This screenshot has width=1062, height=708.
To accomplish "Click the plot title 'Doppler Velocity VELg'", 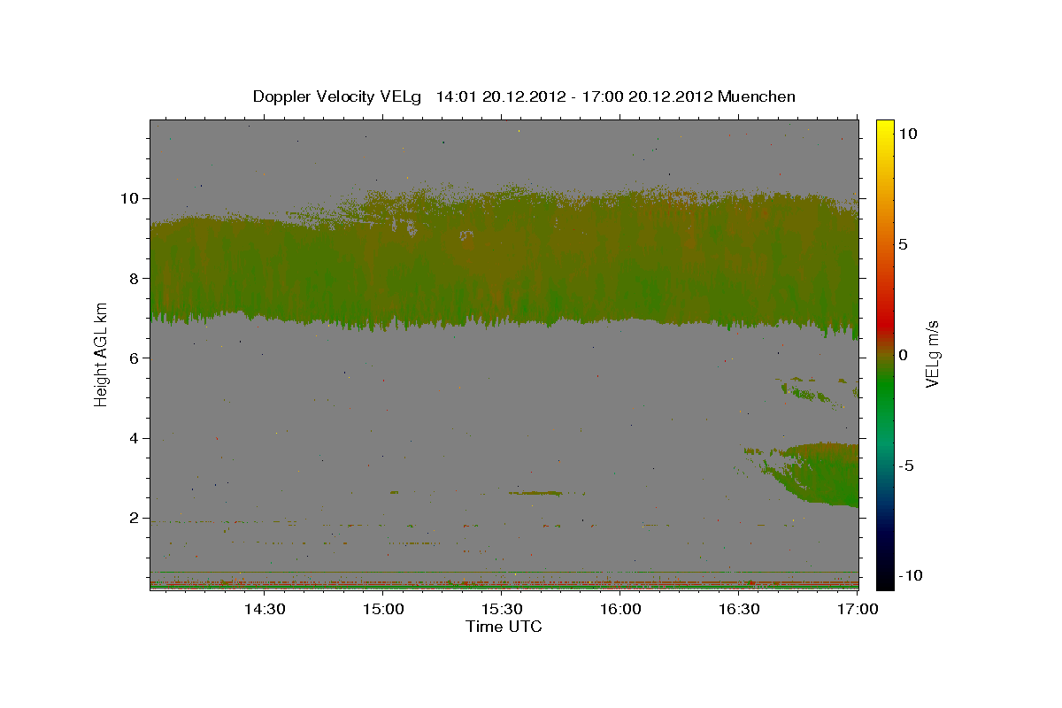I will 338,96.
